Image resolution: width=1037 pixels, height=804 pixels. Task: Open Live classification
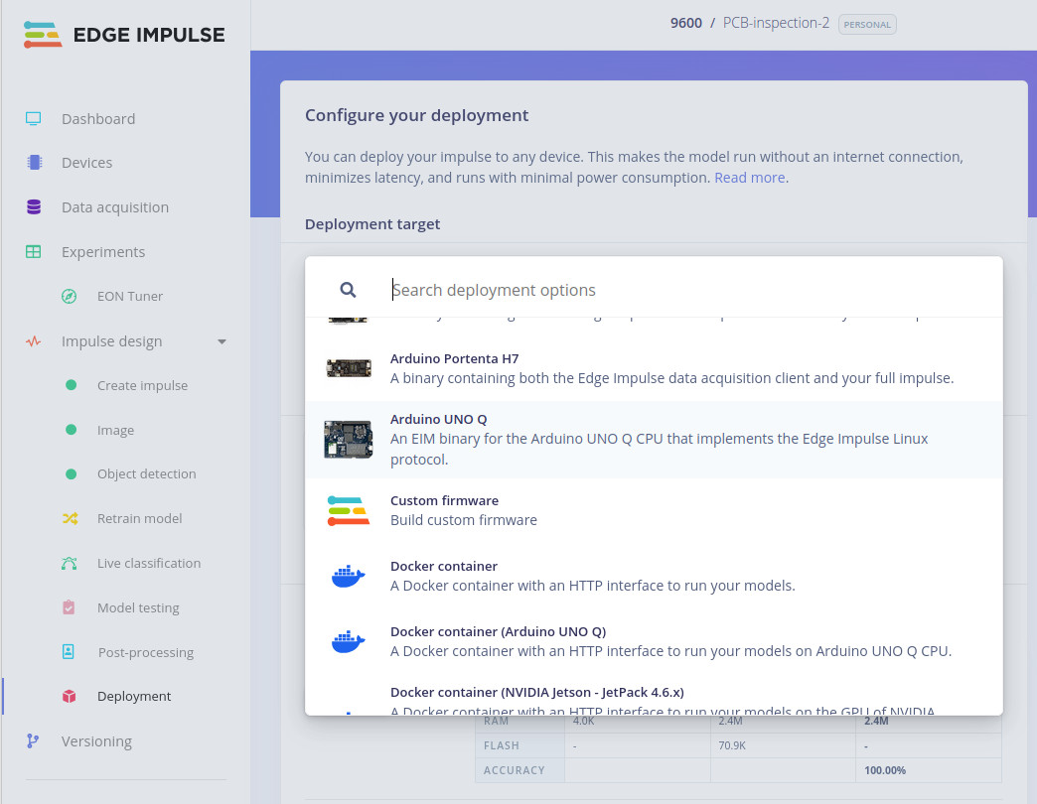[x=149, y=563]
